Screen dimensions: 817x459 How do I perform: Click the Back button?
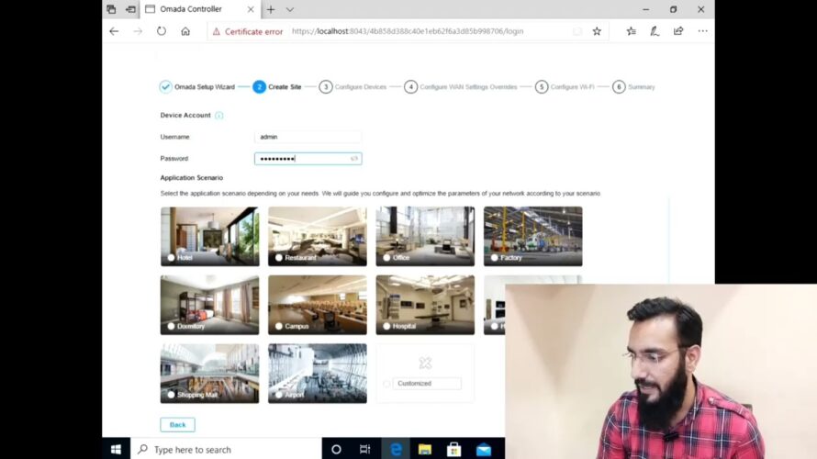[x=178, y=425]
